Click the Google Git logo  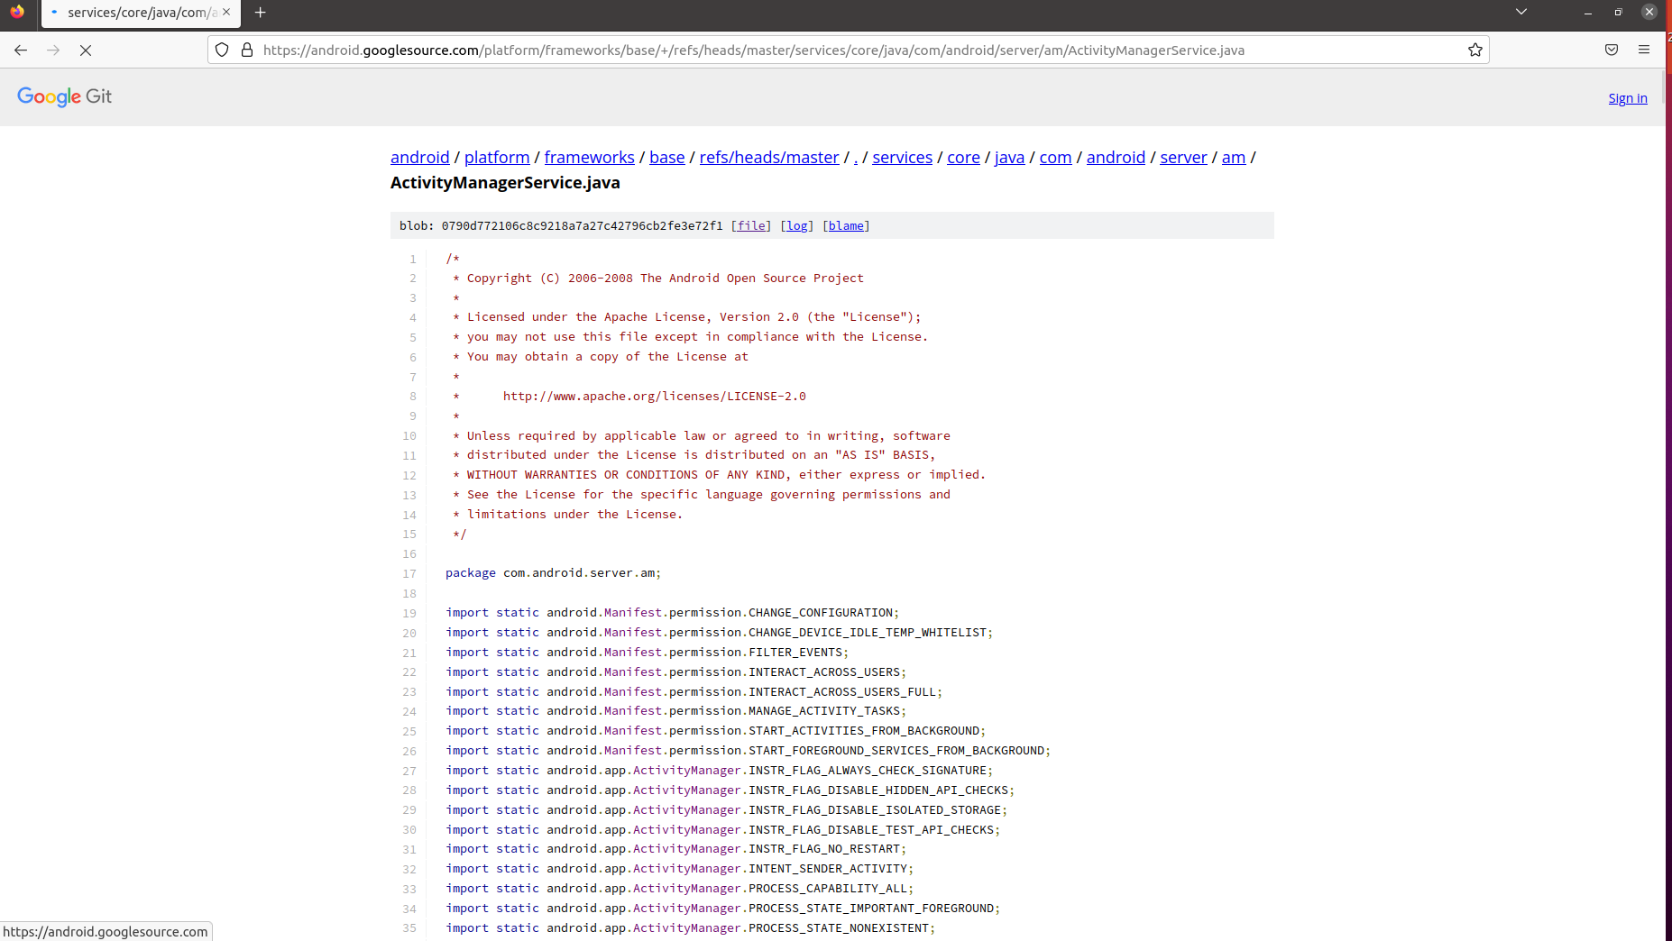[64, 96]
